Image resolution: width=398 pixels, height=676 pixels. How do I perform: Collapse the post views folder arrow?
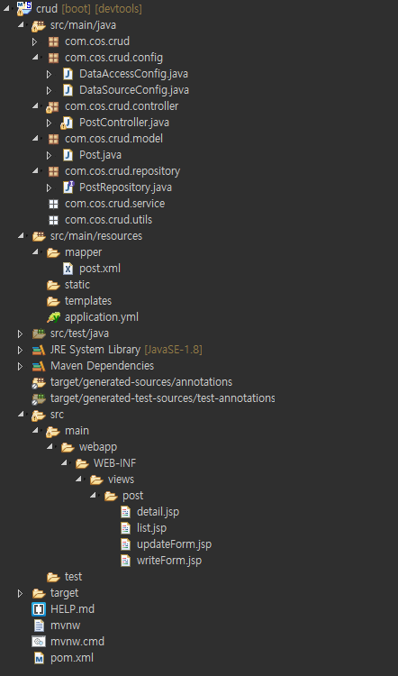point(94,496)
